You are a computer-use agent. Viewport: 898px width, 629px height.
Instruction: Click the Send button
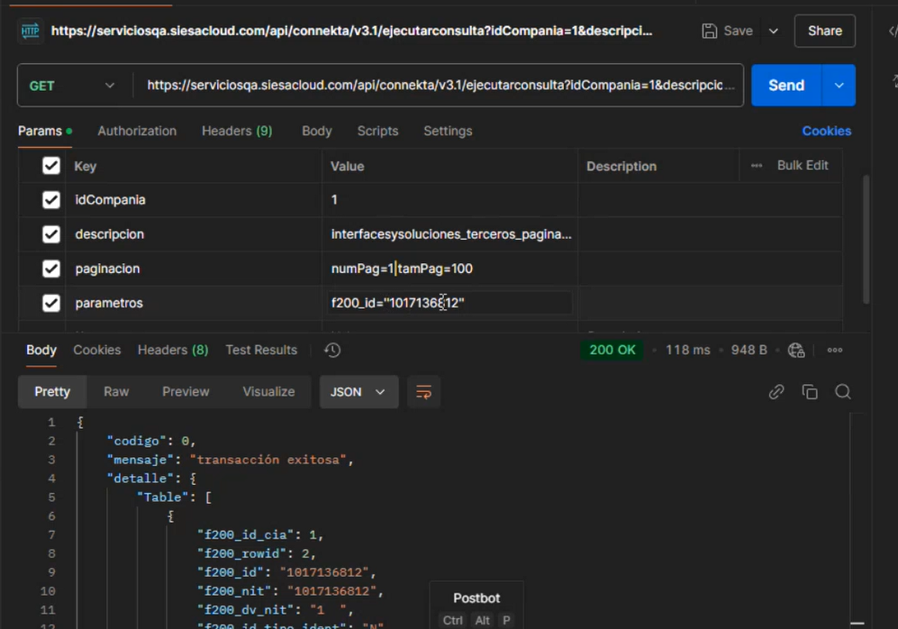pos(785,85)
